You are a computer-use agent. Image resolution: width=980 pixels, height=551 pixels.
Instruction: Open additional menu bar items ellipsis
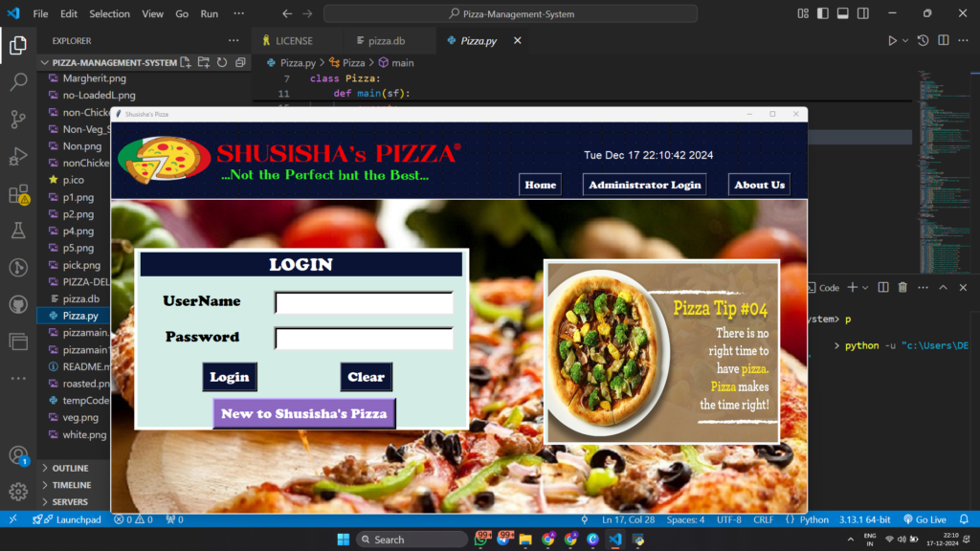[x=238, y=13]
